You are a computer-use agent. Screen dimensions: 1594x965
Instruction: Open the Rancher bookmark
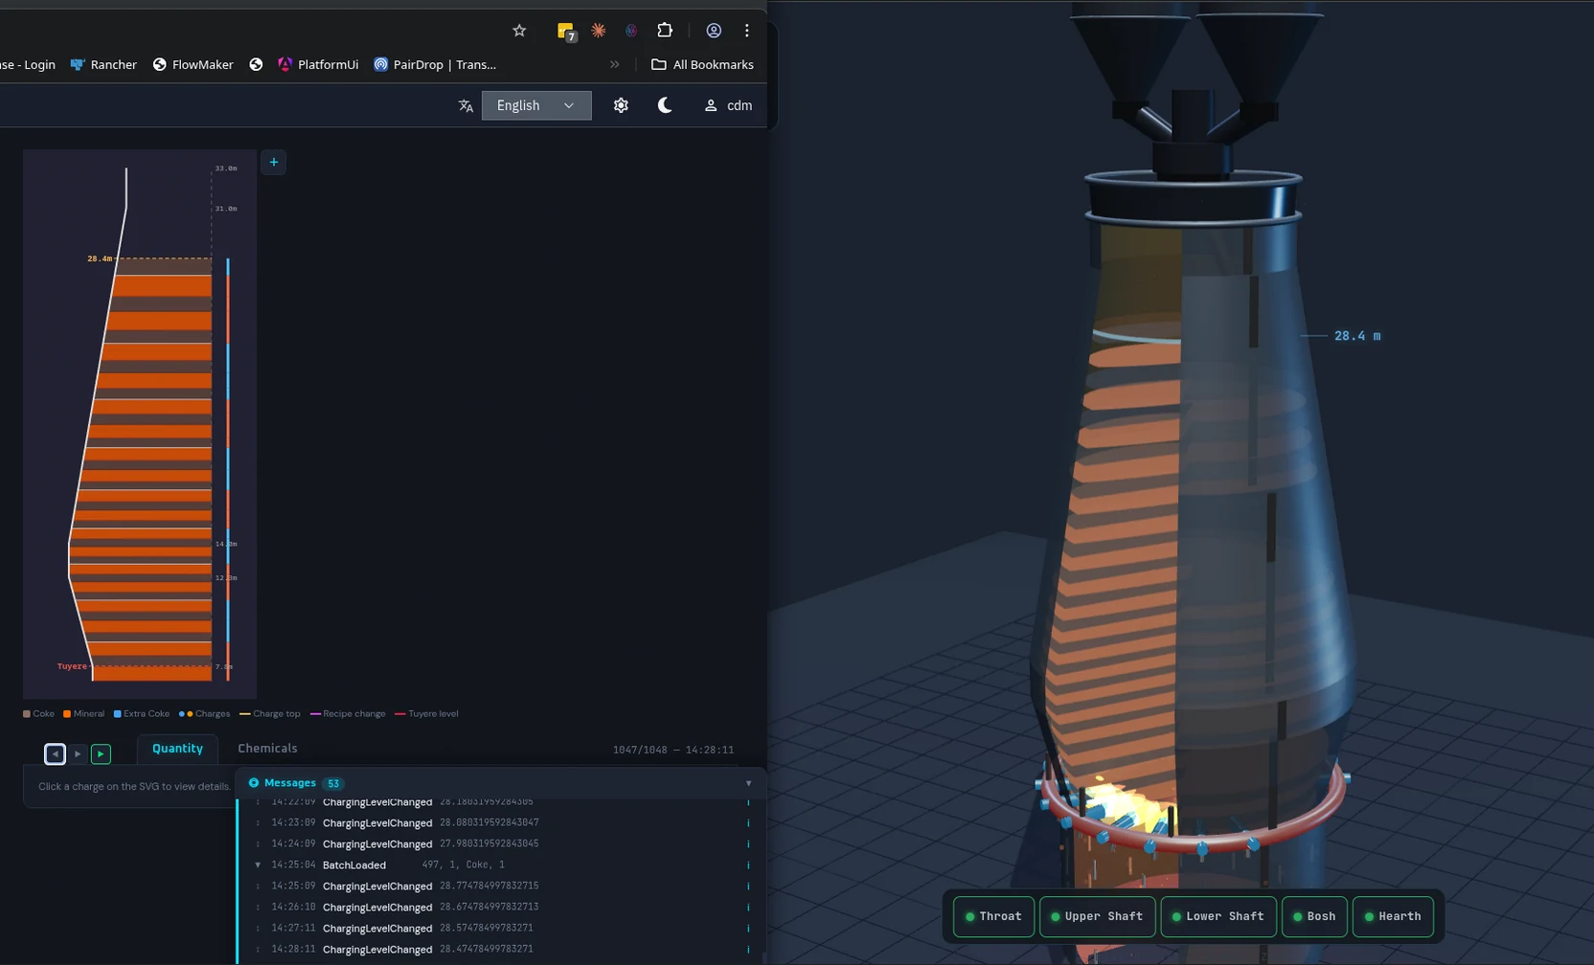point(103,64)
